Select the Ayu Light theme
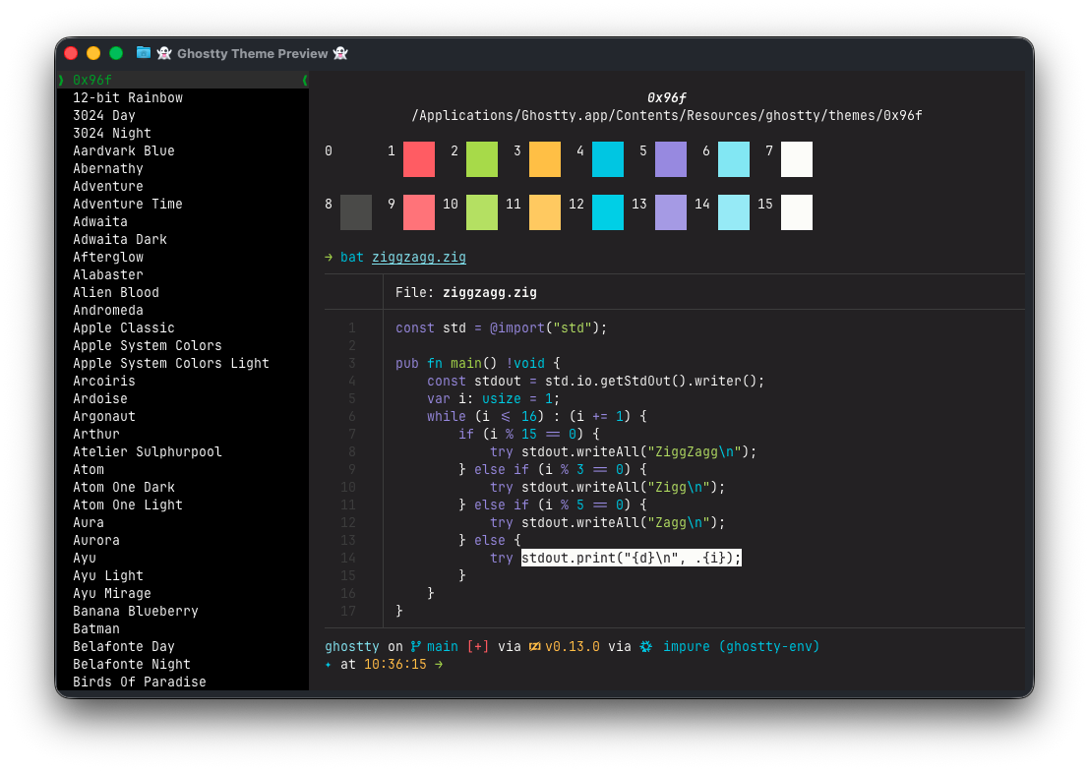Viewport: 1089px width, 771px height. 107,576
